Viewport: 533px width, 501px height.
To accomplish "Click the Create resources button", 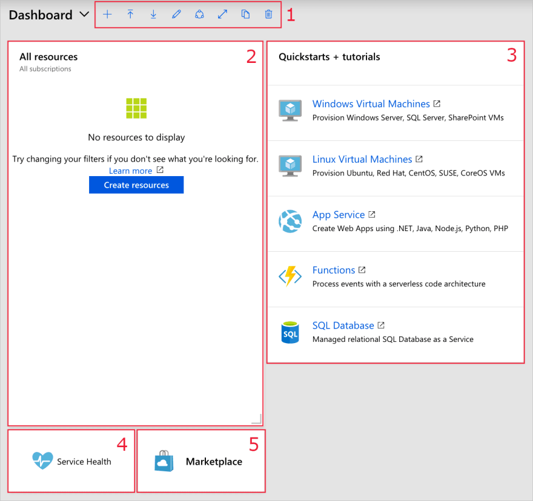I will [x=136, y=185].
